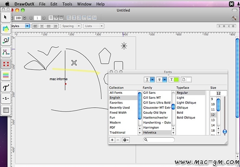Open the hammer tools icon in toolbar

click(234, 18)
